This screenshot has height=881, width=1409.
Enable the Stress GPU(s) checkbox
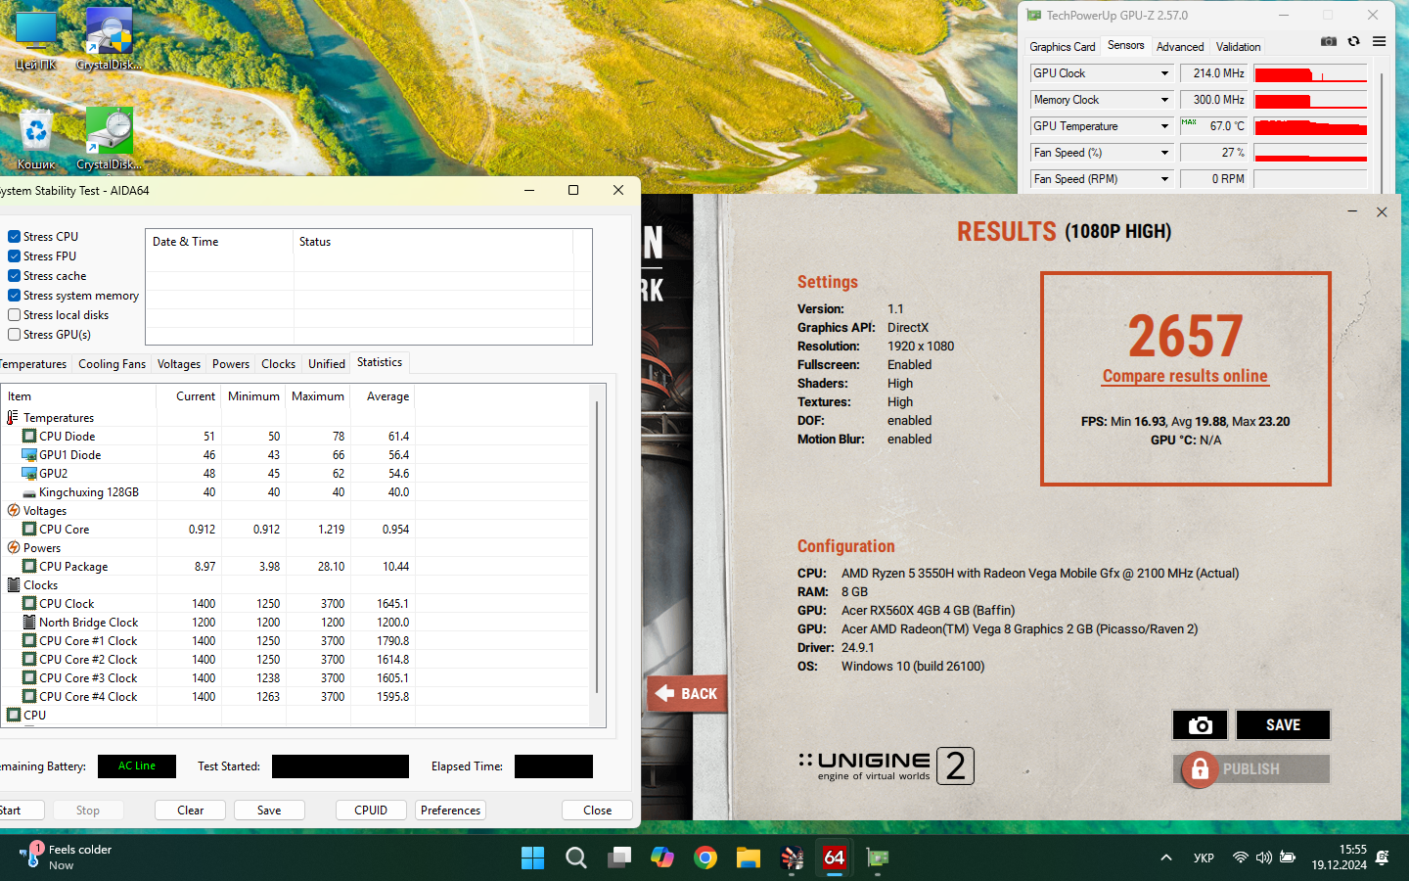click(x=15, y=335)
